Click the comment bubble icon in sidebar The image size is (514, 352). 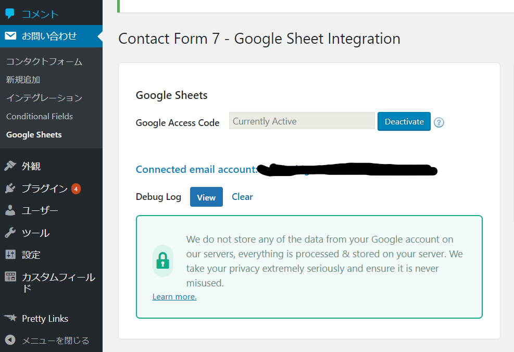click(10, 14)
